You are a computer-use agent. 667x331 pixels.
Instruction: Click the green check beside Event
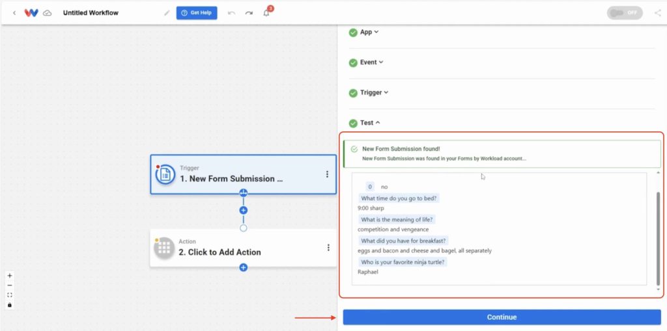[x=353, y=62]
